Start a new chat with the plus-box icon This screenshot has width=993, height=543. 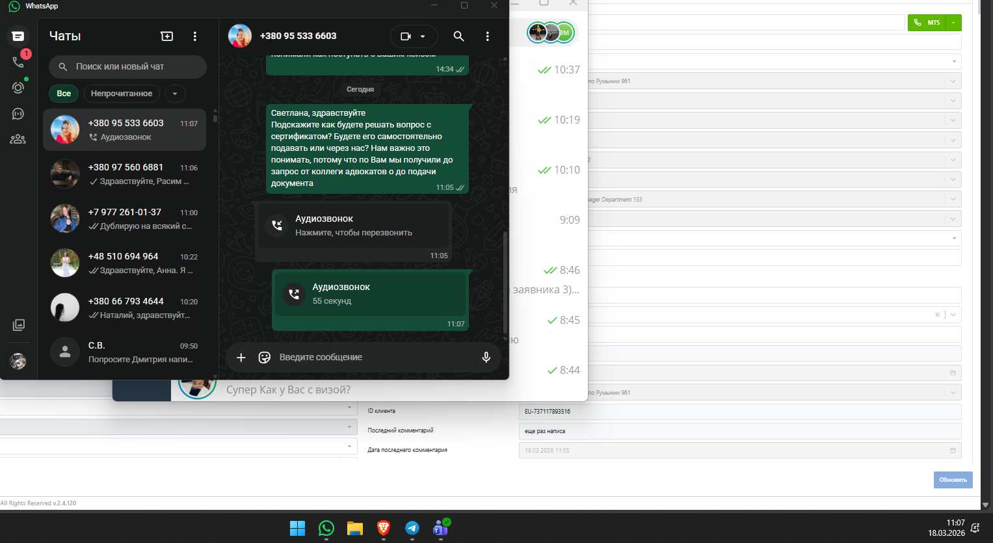coord(167,36)
